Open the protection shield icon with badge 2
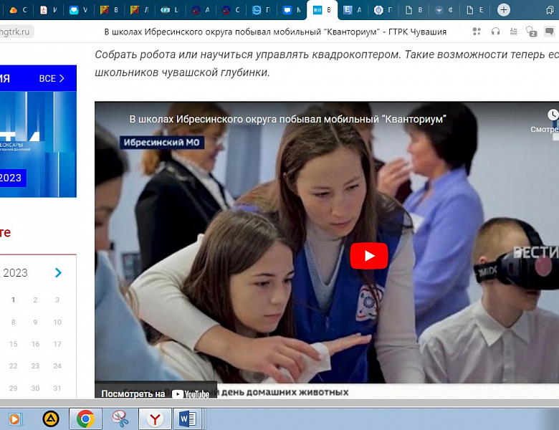This screenshot has width=559, height=430. (x=531, y=32)
